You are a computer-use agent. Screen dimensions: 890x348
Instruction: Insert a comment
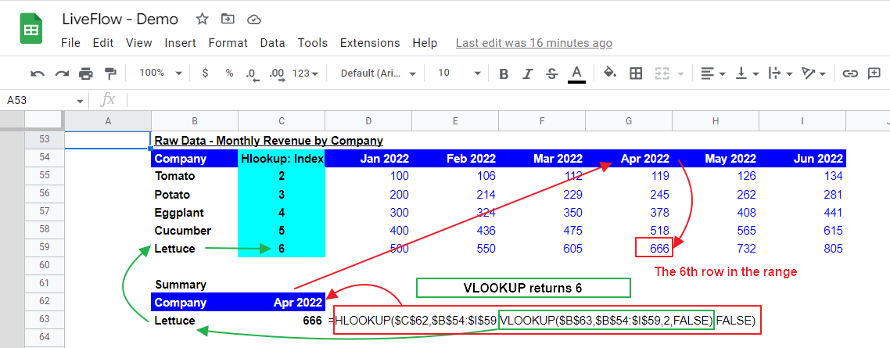tap(874, 74)
